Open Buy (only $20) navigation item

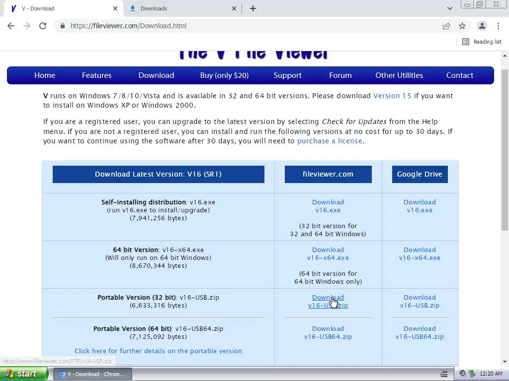(x=224, y=75)
